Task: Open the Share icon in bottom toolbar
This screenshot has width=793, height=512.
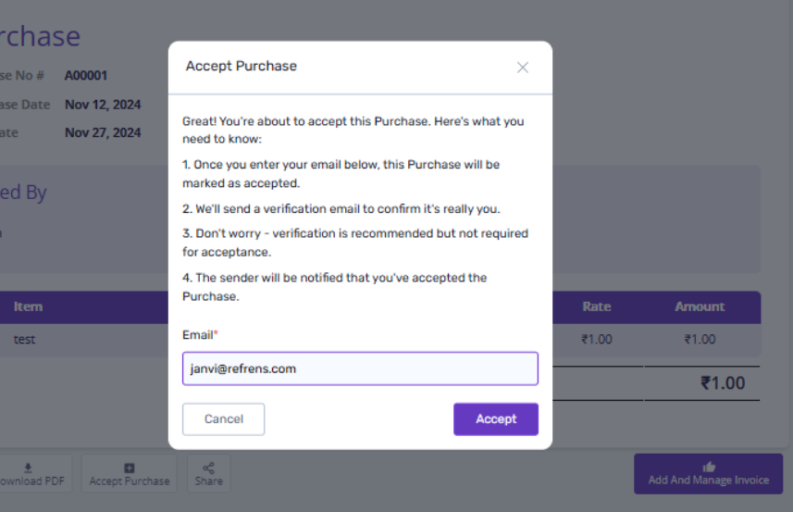Action: tap(208, 468)
